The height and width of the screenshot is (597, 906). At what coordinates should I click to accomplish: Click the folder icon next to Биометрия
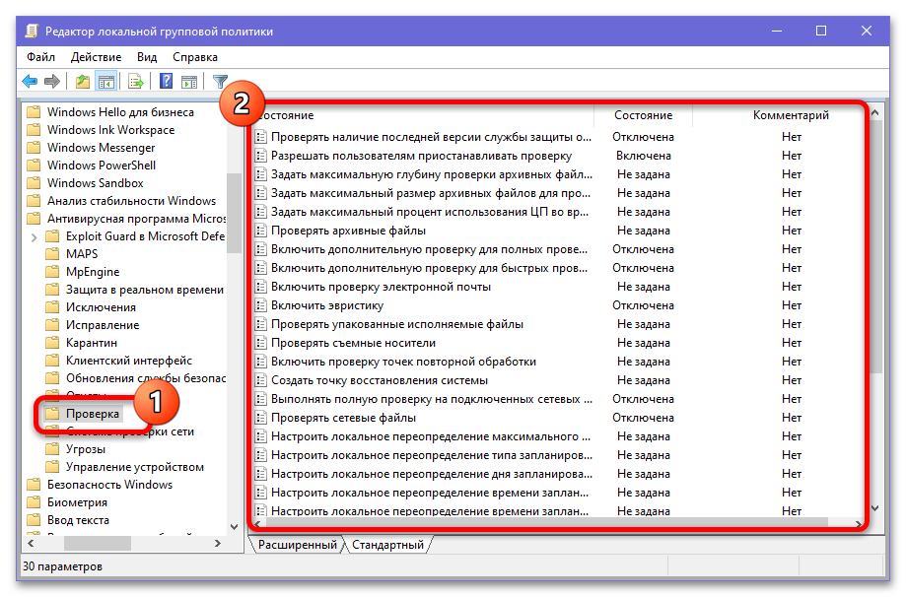click(35, 502)
